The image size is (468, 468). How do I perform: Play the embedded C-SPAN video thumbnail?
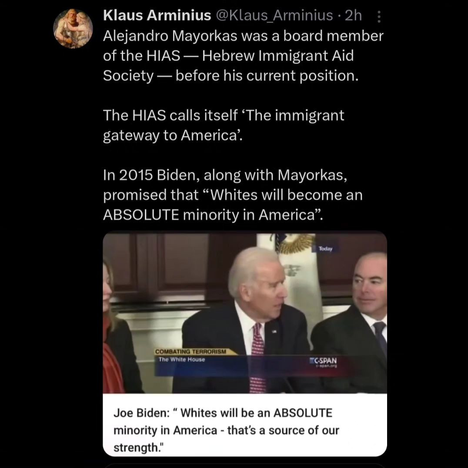click(x=245, y=313)
